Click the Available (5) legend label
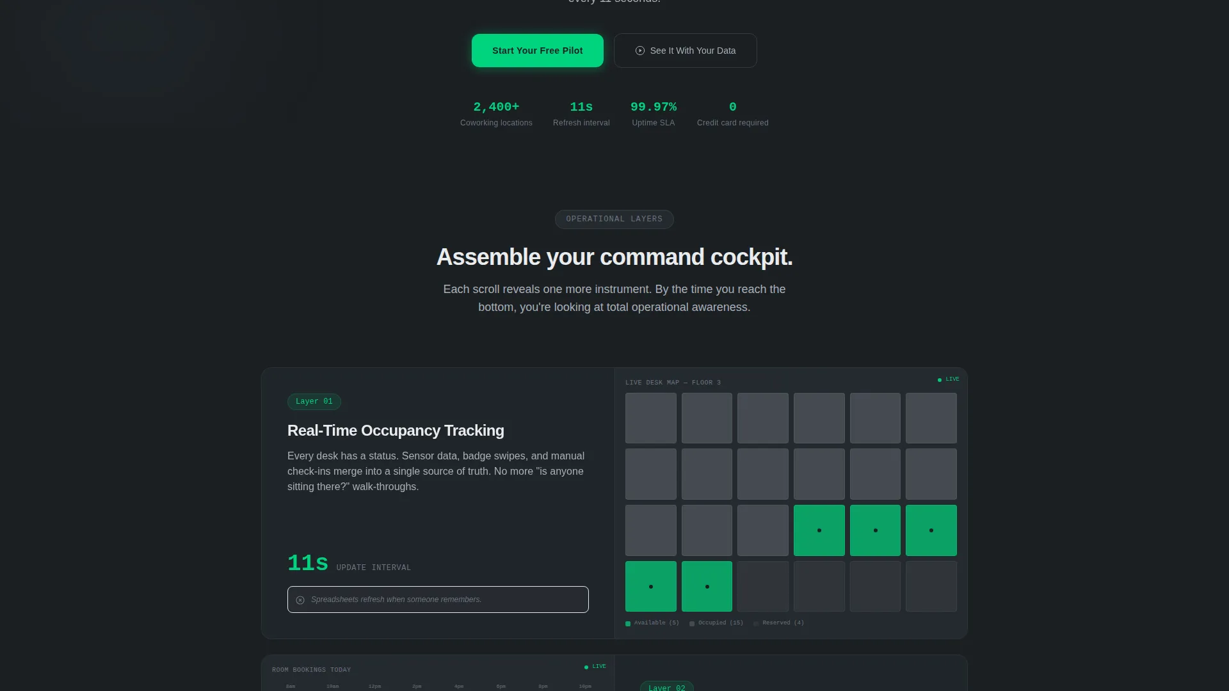 pyautogui.click(x=656, y=623)
